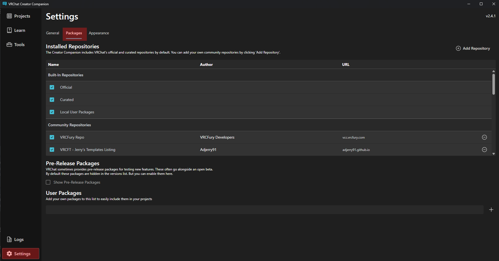
Task: Disable VRCFT Jerry's Templates Listing checkbox
Action: 52,150
